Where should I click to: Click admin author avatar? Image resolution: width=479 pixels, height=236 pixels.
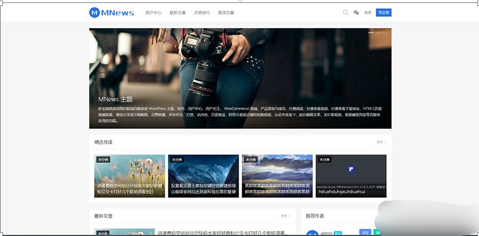pyautogui.click(x=312, y=233)
